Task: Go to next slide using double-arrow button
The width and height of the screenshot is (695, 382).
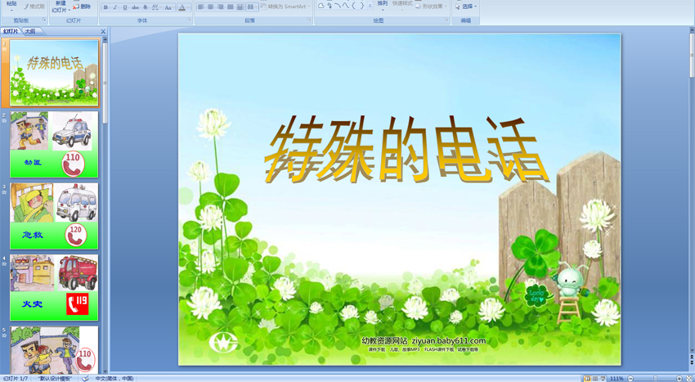Action: (x=692, y=362)
